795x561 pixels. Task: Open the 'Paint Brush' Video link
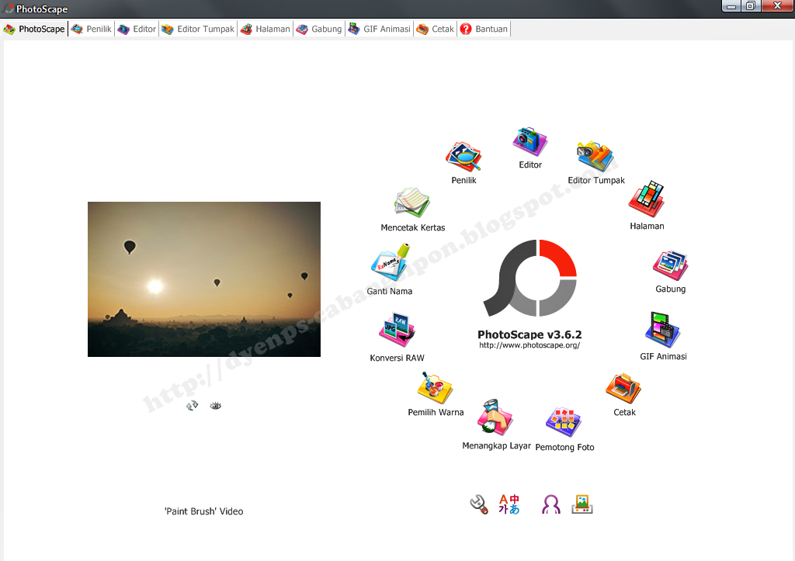pyautogui.click(x=204, y=511)
